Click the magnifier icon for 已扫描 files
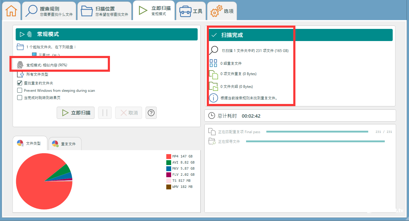This screenshot has height=221, width=409. pos(213,50)
